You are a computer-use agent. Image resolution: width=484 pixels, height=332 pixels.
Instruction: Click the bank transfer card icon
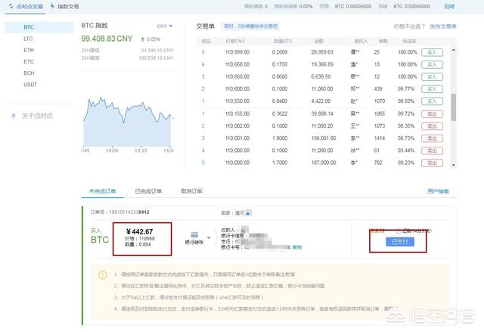point(194,235)
